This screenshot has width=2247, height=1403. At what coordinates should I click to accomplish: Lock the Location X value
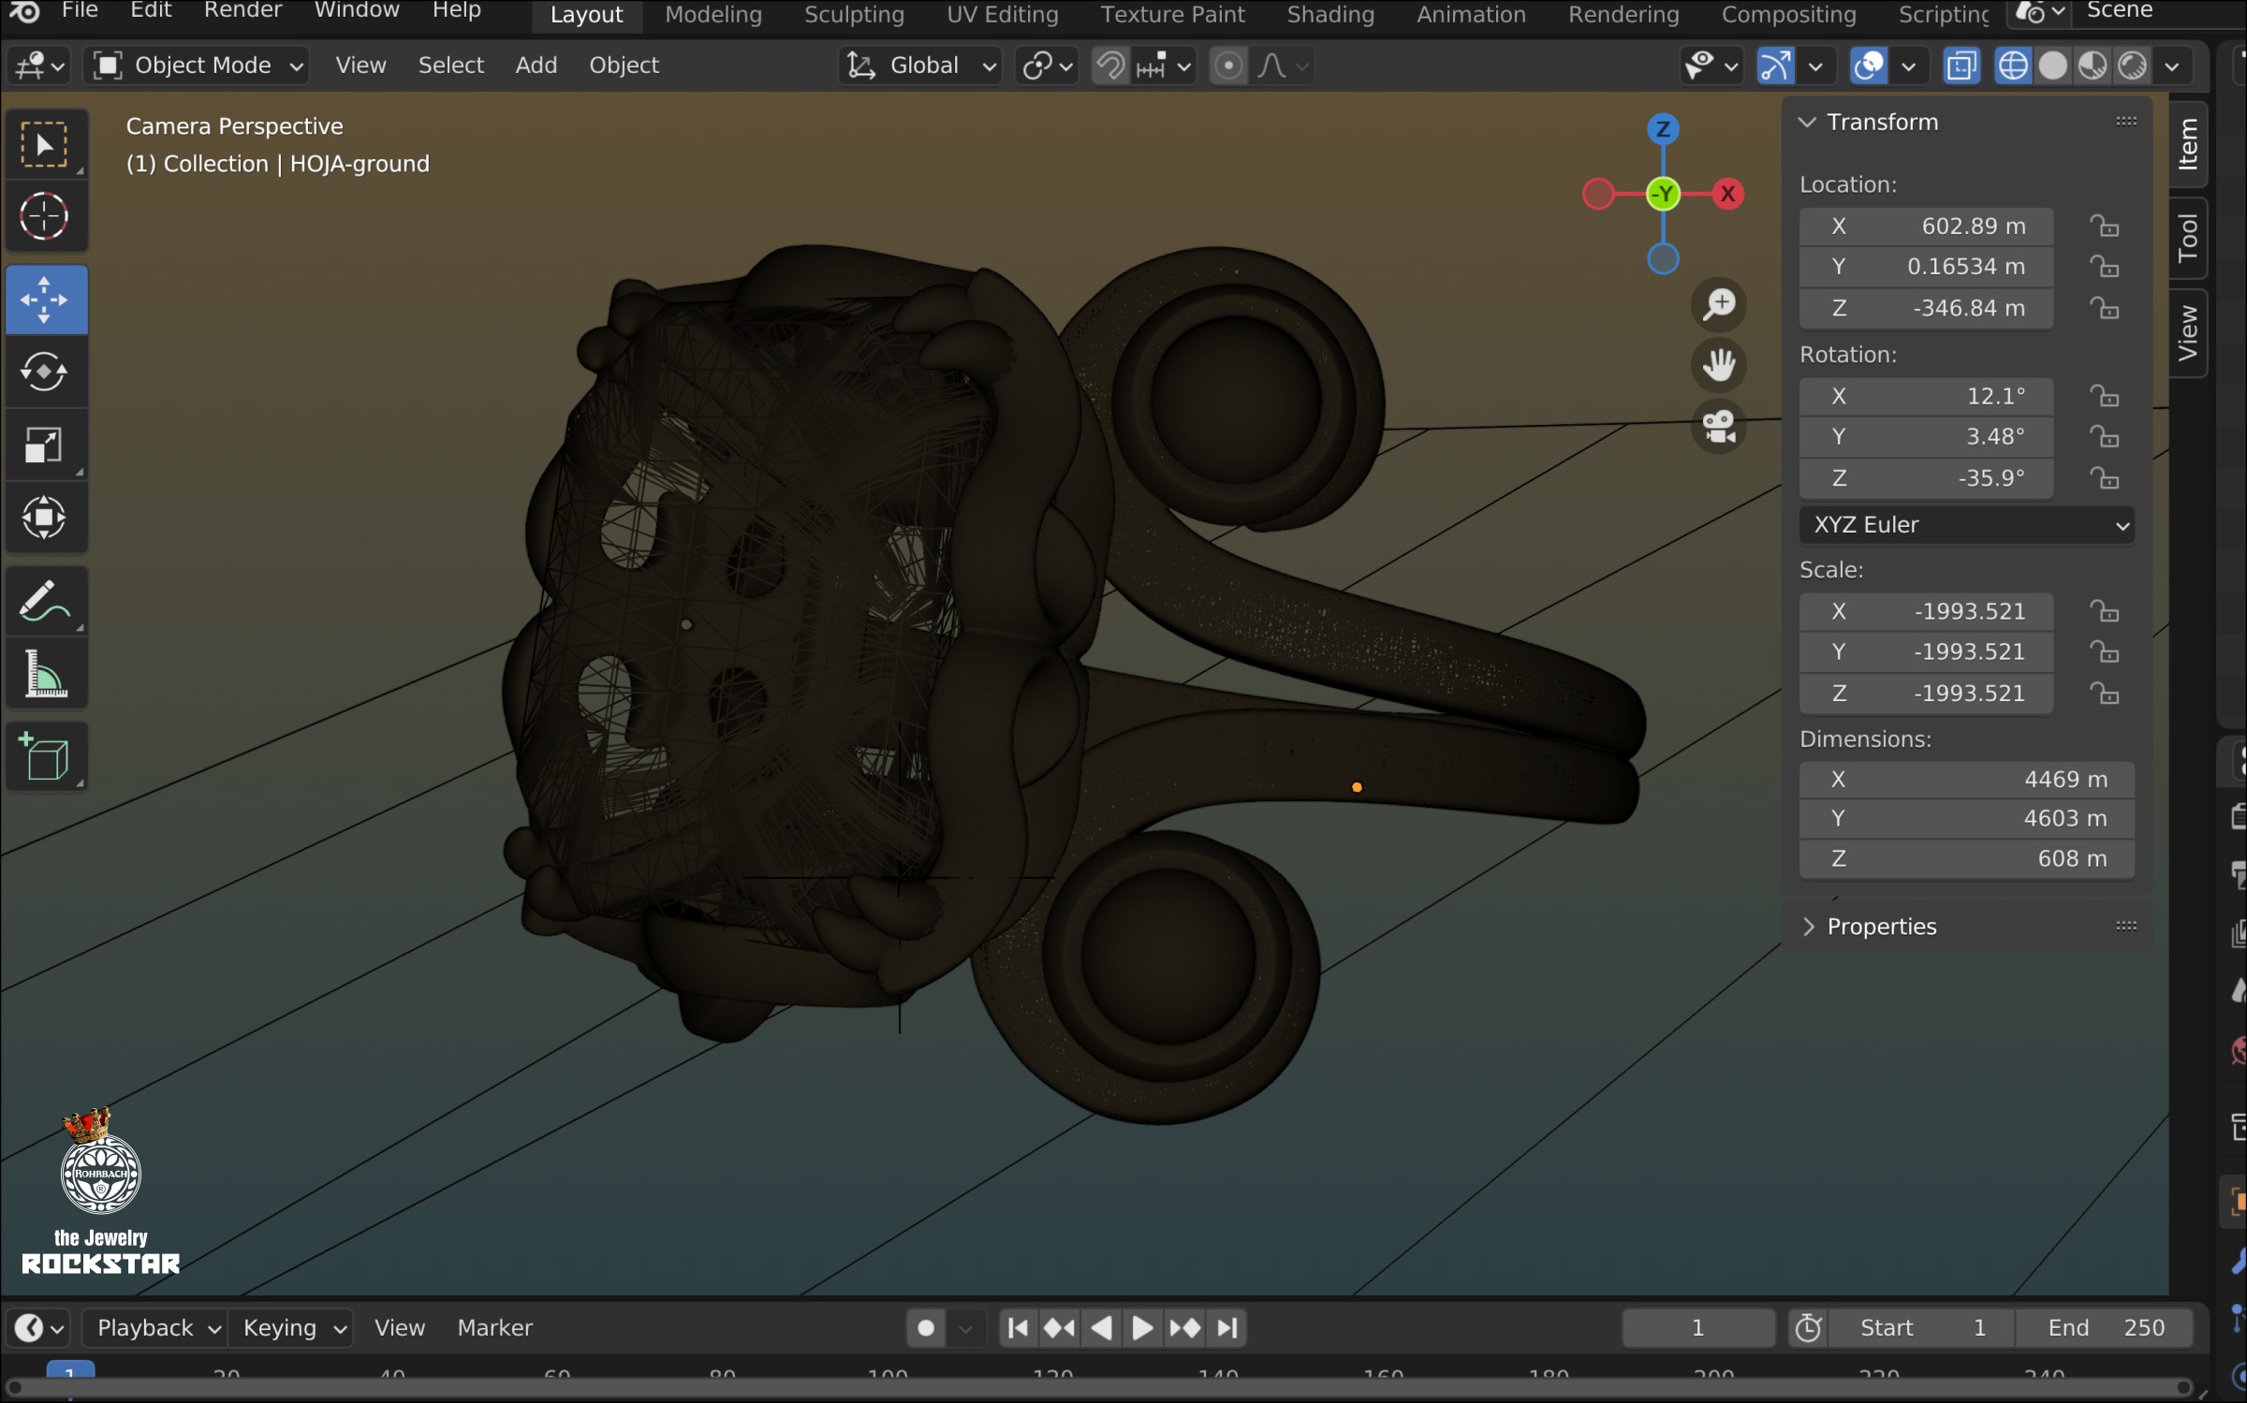2105,227
